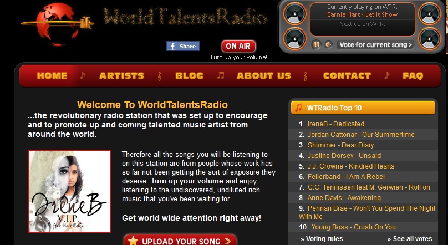Click 'Get world wide attention right away!' text
Image resolution: width=448 pixels, height=245 pixels.
click(x=191, y=218)
